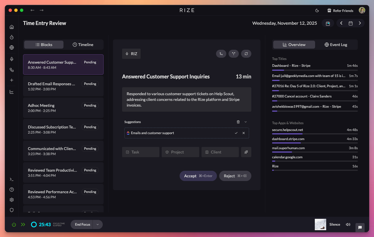Select the Drafted Email Responses block entry
The image size is (374, 237).
click(x=63, y=86)
